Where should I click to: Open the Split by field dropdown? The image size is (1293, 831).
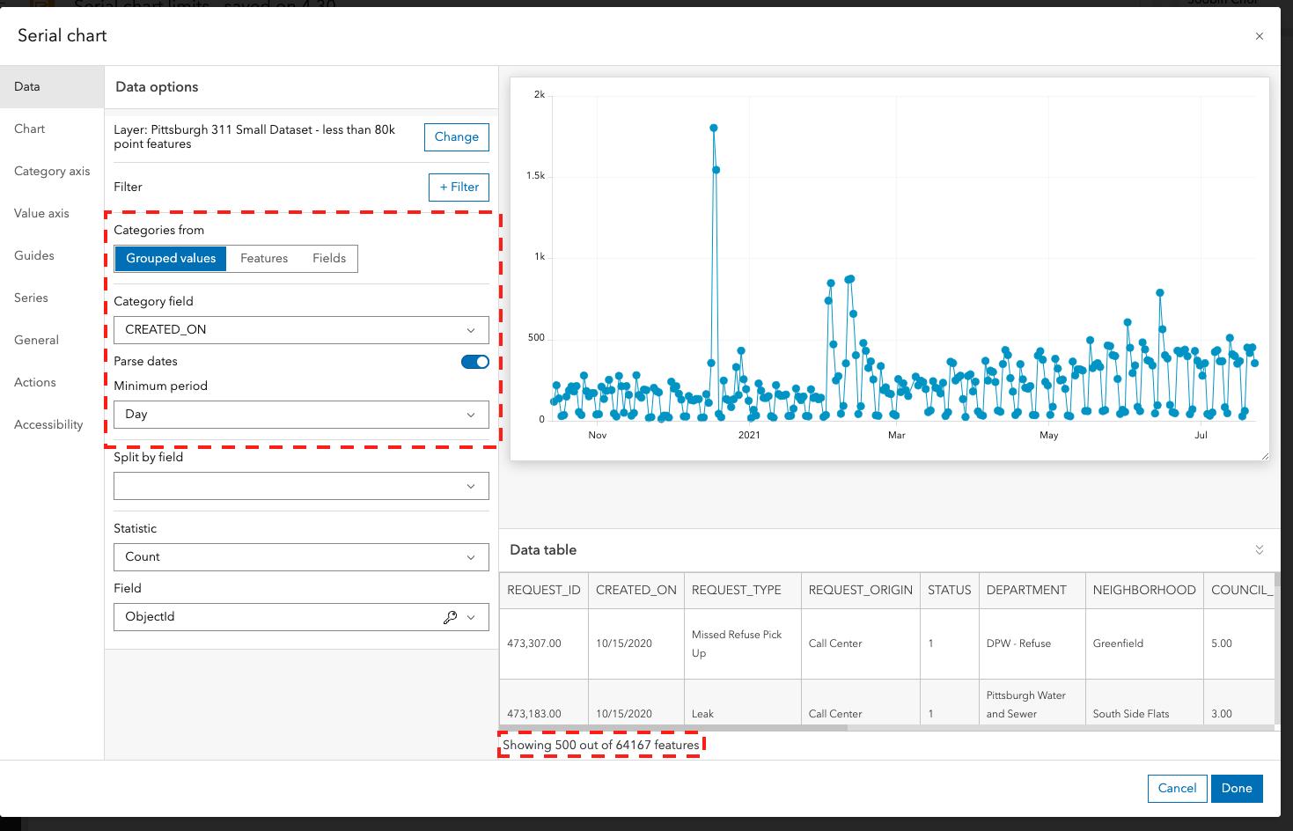click(300, 485)
